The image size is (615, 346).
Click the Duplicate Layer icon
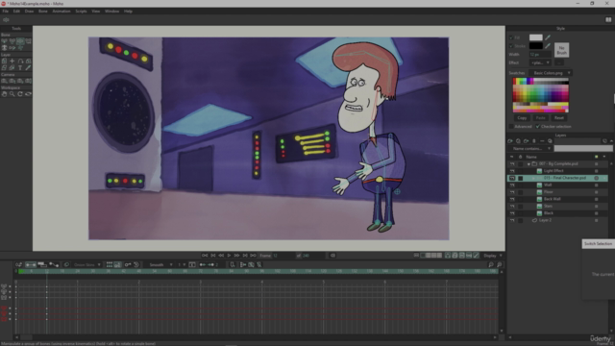coord(518,141)
